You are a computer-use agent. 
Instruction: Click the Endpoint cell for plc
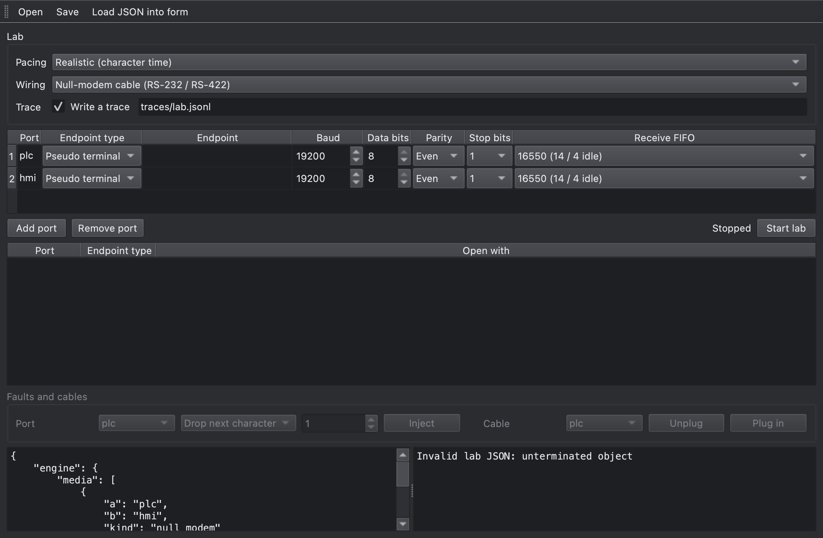point(217,156)
